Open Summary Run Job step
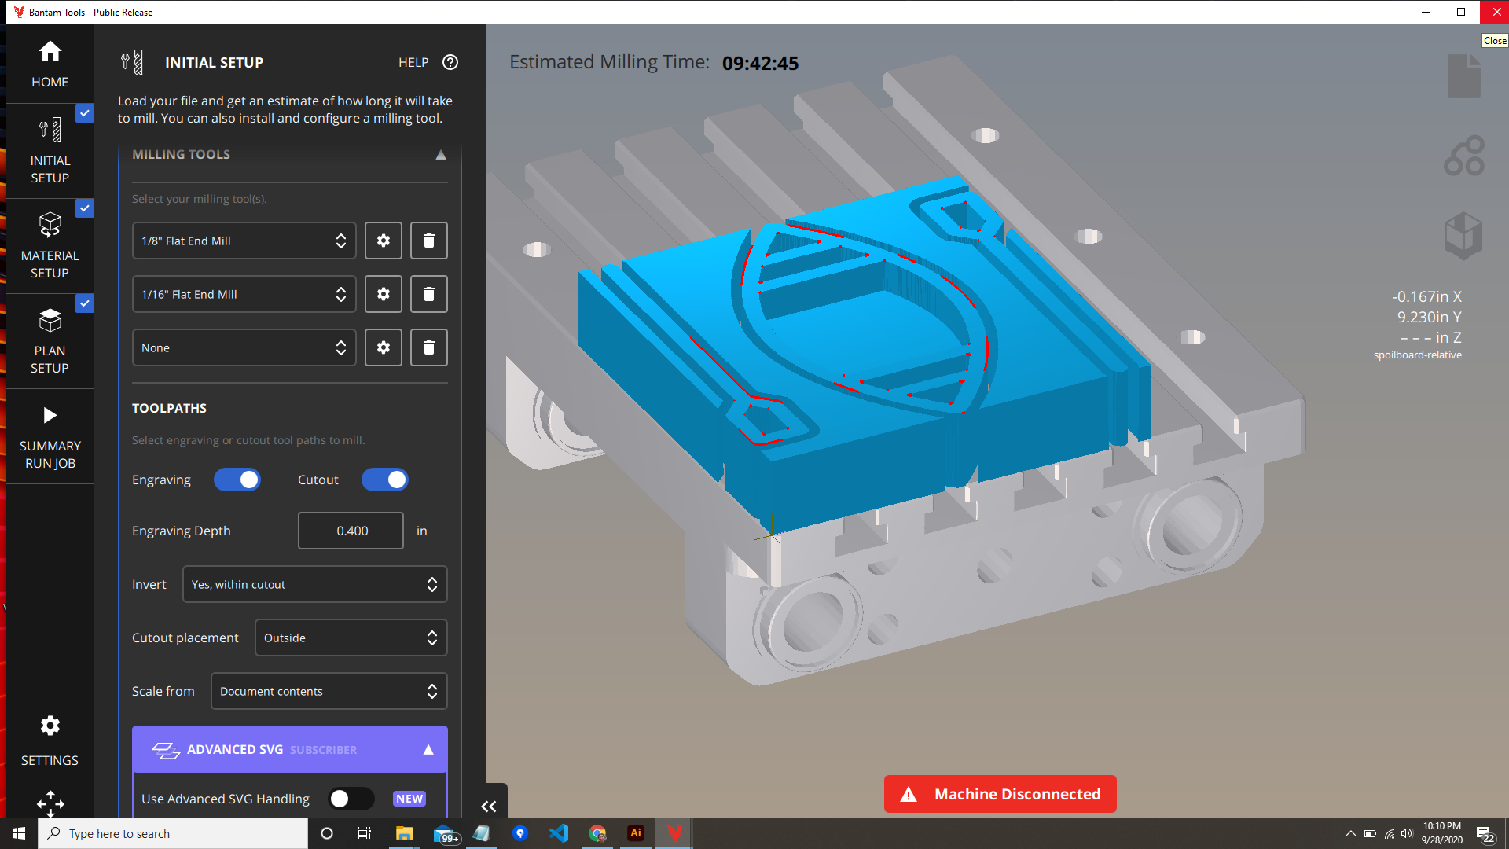Screen dimensions: 1509x849 pyautogui.click(x=50, y=437)
